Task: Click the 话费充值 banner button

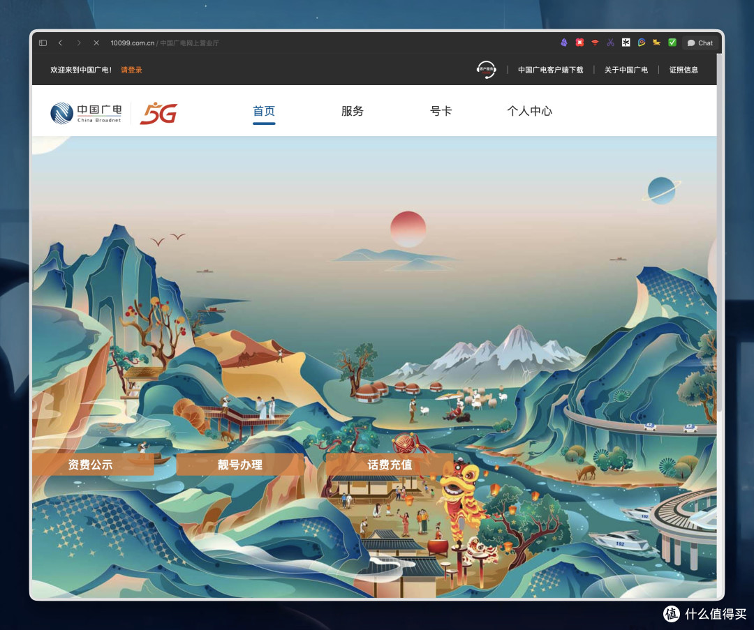Action: pos(390,464)
